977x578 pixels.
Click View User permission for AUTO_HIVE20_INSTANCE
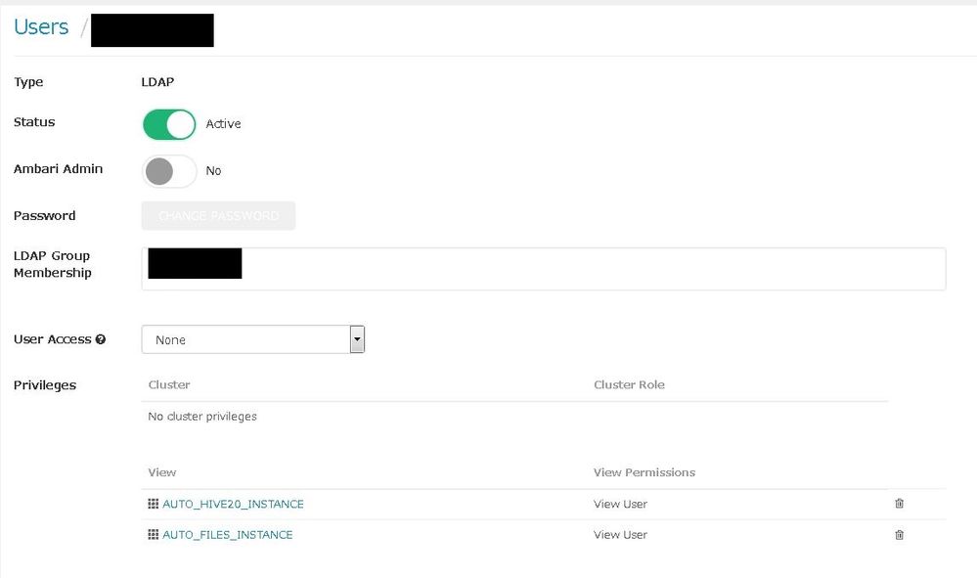[x=620, y=504]
